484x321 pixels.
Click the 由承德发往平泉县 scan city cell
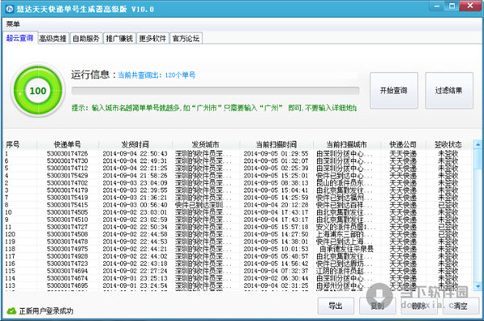pyautogui.click(x=346, y=248)
